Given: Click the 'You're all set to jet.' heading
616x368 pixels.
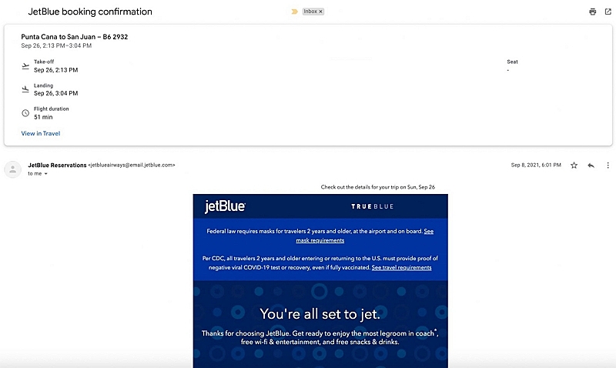Looking at the screenshot, I should point(320,314).
